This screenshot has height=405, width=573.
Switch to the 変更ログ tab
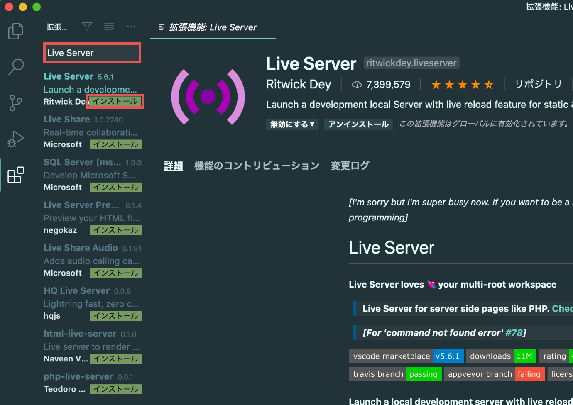(349, 165)
